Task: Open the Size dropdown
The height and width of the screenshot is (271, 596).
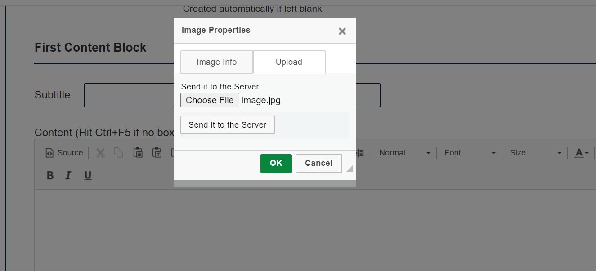Action: click(x=535, y=153)
